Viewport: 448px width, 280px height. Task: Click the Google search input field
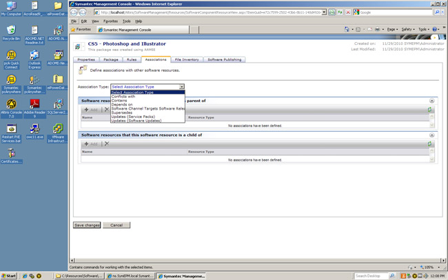[396, 12]
